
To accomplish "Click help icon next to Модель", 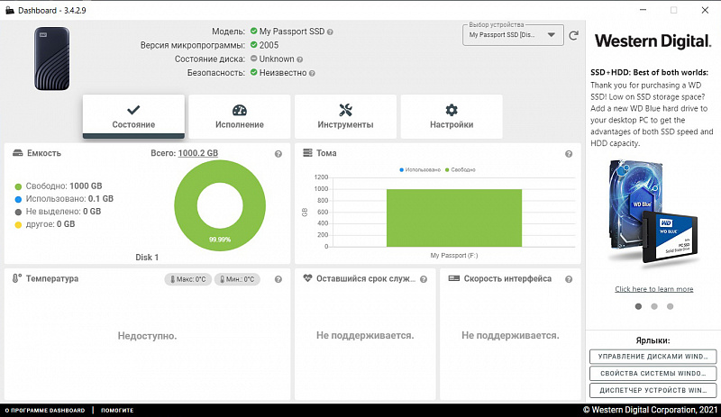I will click(330, 32).
